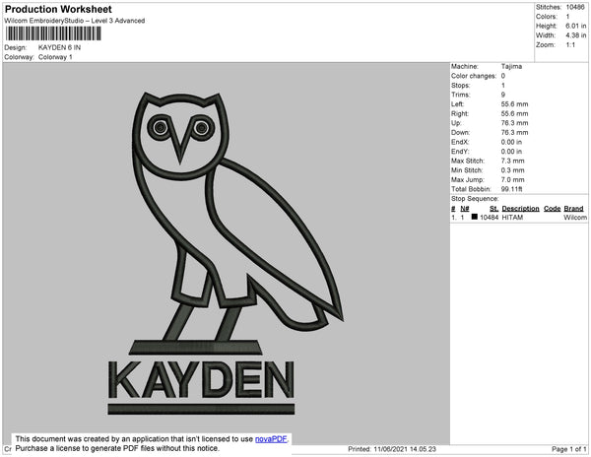Click the owl's beak

pyautogui.click(x=181, y=143)
